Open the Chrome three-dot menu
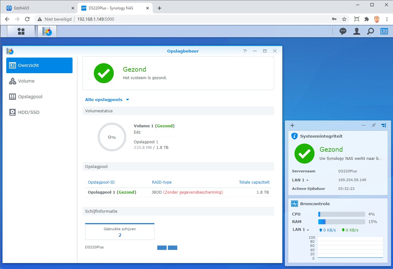393x269 pixels. tap(387, 19)
